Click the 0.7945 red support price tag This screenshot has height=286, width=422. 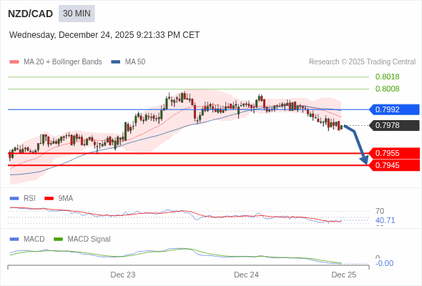pos(394,165)
